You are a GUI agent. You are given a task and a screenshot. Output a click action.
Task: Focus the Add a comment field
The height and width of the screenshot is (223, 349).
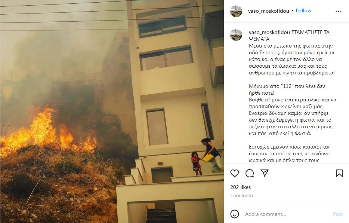click(287, 214)
